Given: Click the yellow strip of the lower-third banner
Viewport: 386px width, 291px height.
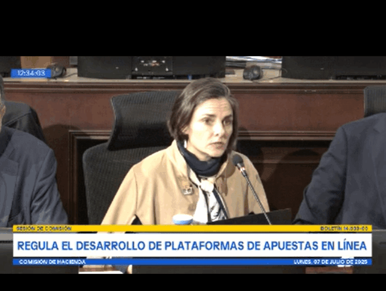Looking at the screenshot, I should (192, 228).
